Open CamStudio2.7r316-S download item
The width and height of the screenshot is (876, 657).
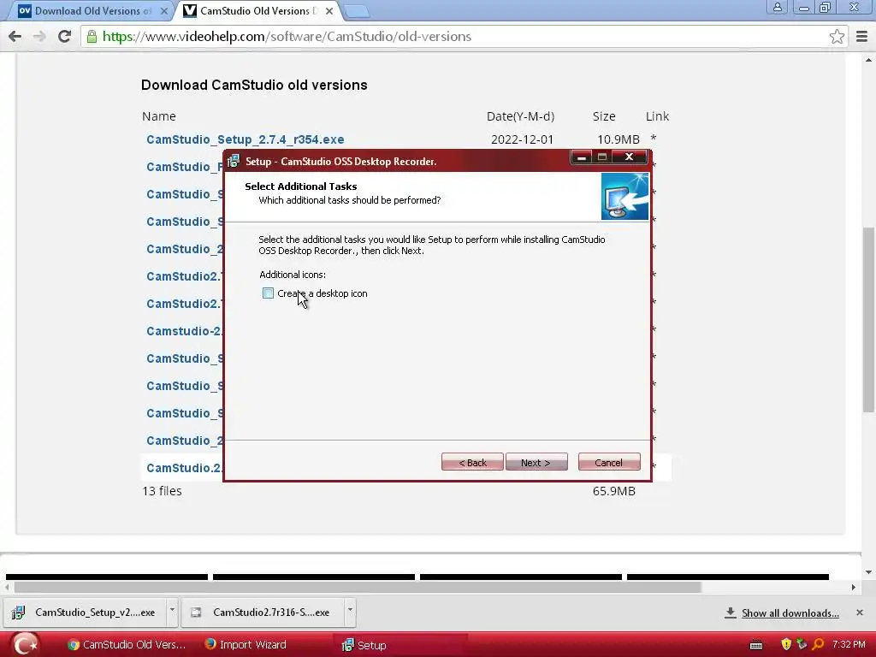coord(263,613)
